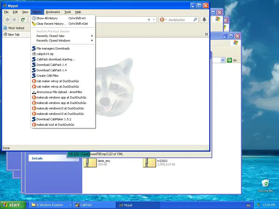Open the URL bar history dropdown arrow
This screenshot has height=209, width=279.
pyautogui.click(x=154, y=20)
